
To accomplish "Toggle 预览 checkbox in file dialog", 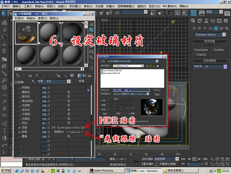I will click(x=129, y=114).
